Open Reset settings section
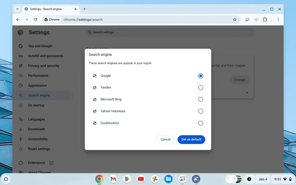296x185 pixels. 39,149
